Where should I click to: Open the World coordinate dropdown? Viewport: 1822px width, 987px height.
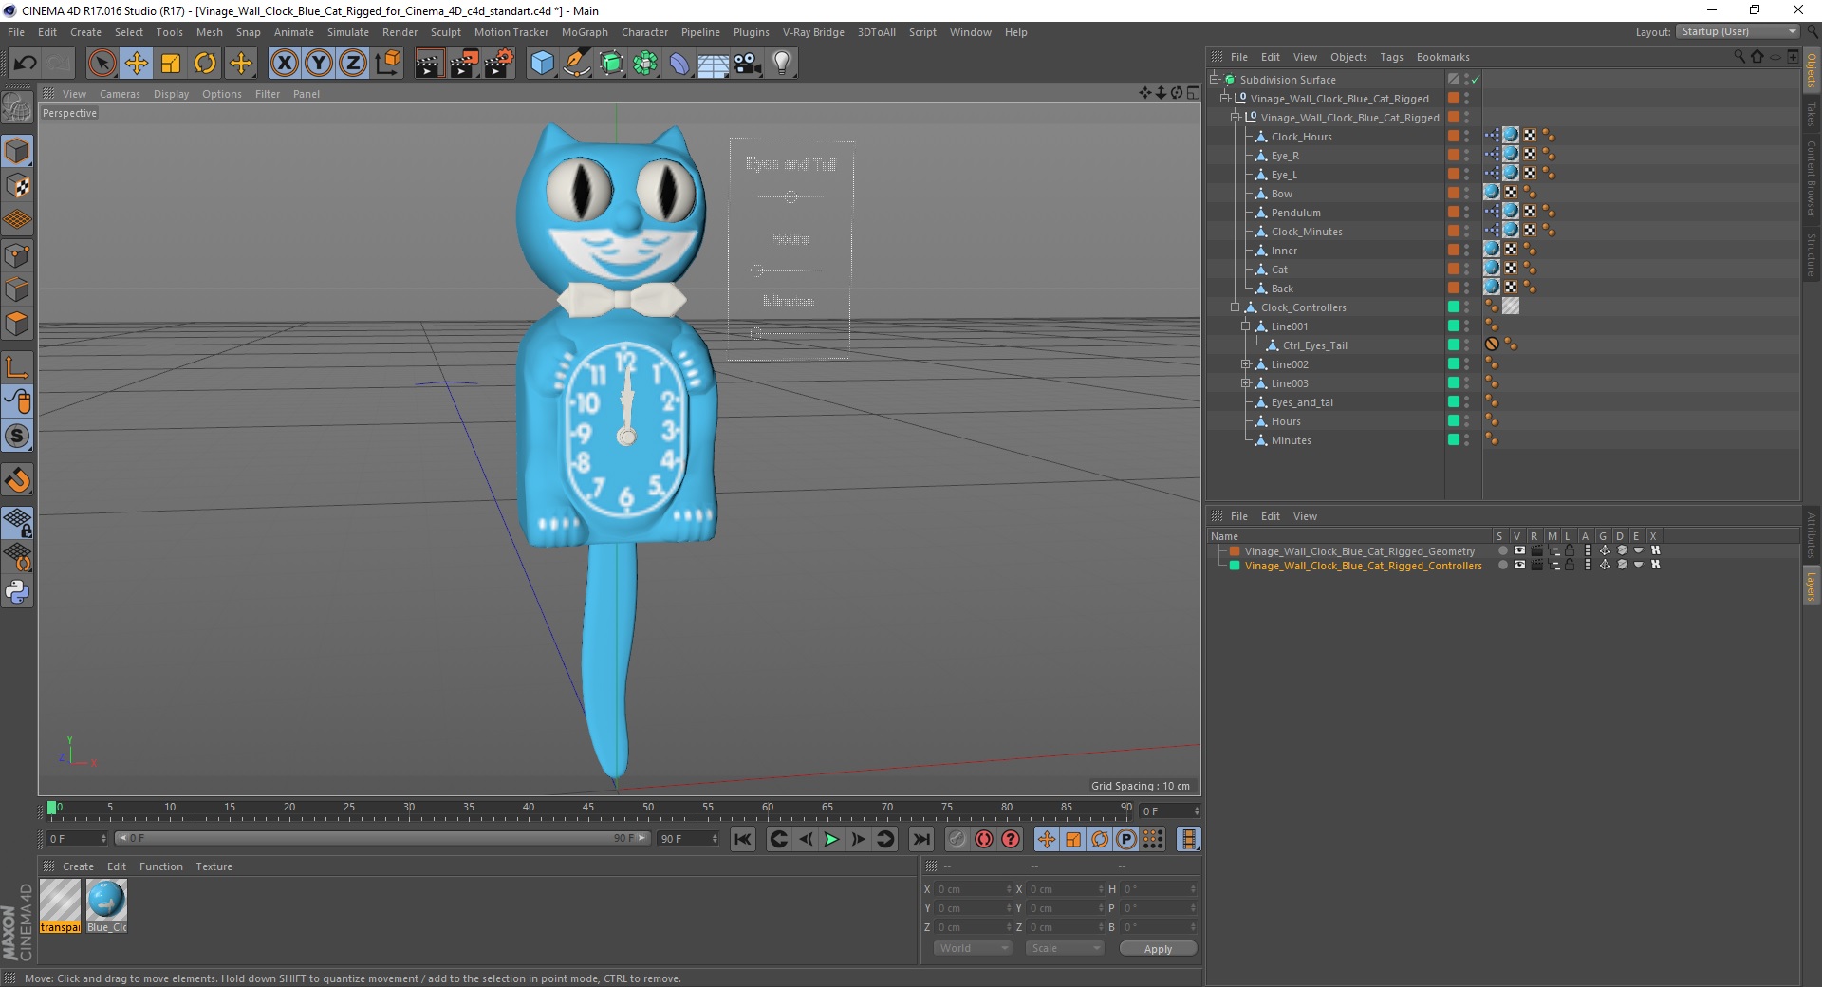[973, 948]
